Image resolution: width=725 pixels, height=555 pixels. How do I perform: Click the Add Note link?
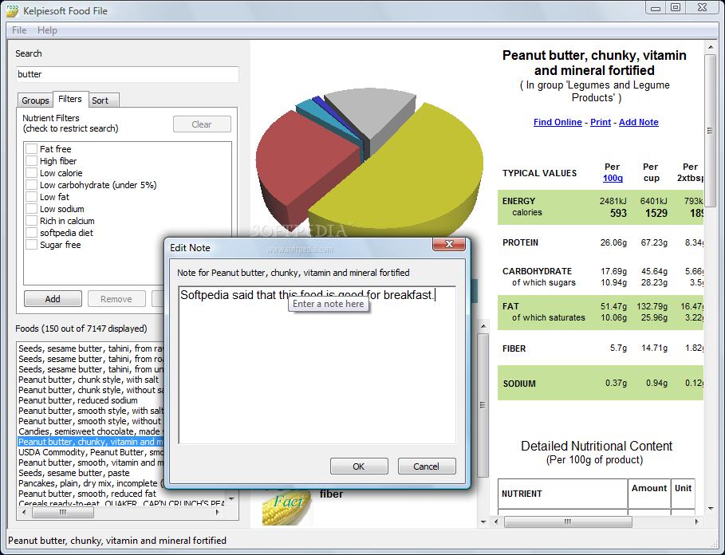point(639,122)
